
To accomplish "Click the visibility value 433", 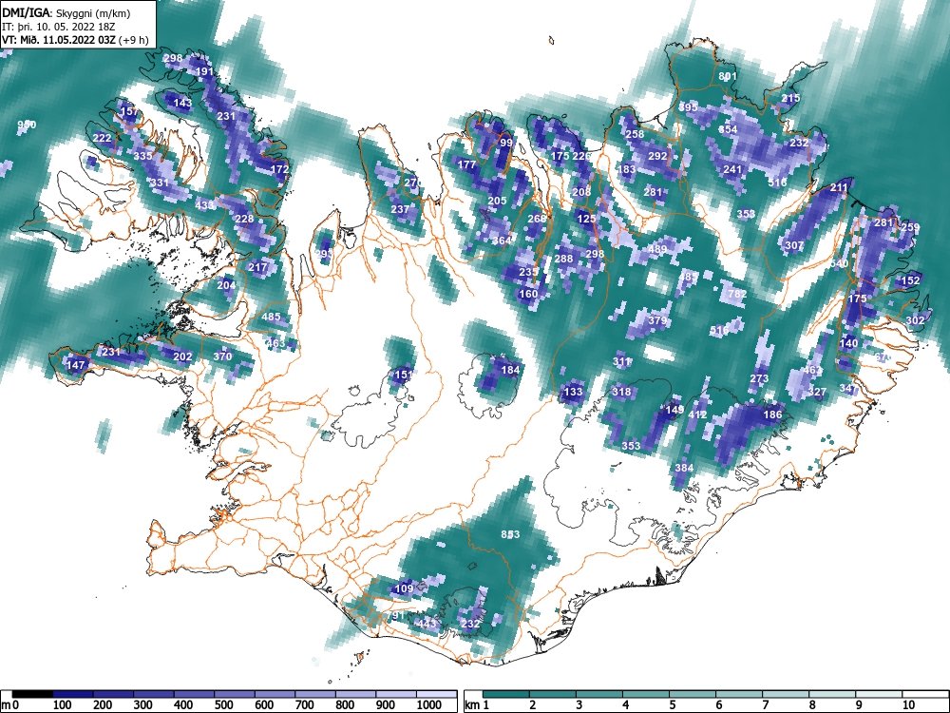I will coord(204,205).
